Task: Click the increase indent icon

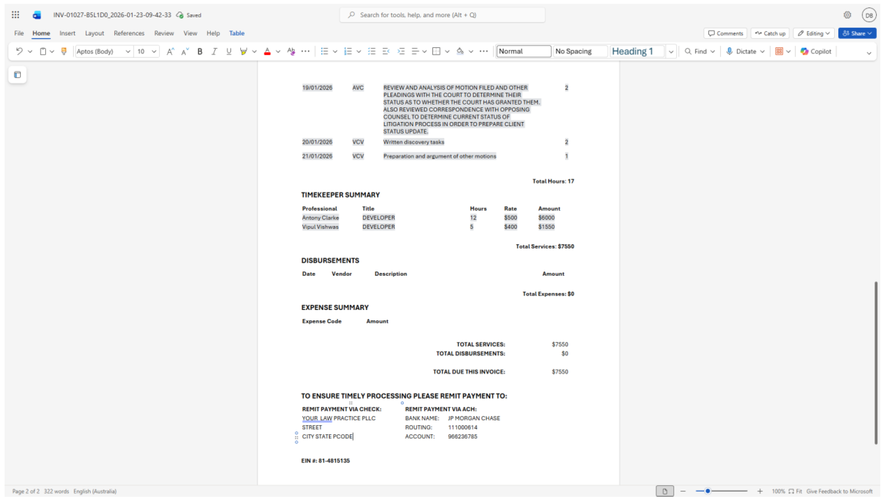Action: [401, 51]
